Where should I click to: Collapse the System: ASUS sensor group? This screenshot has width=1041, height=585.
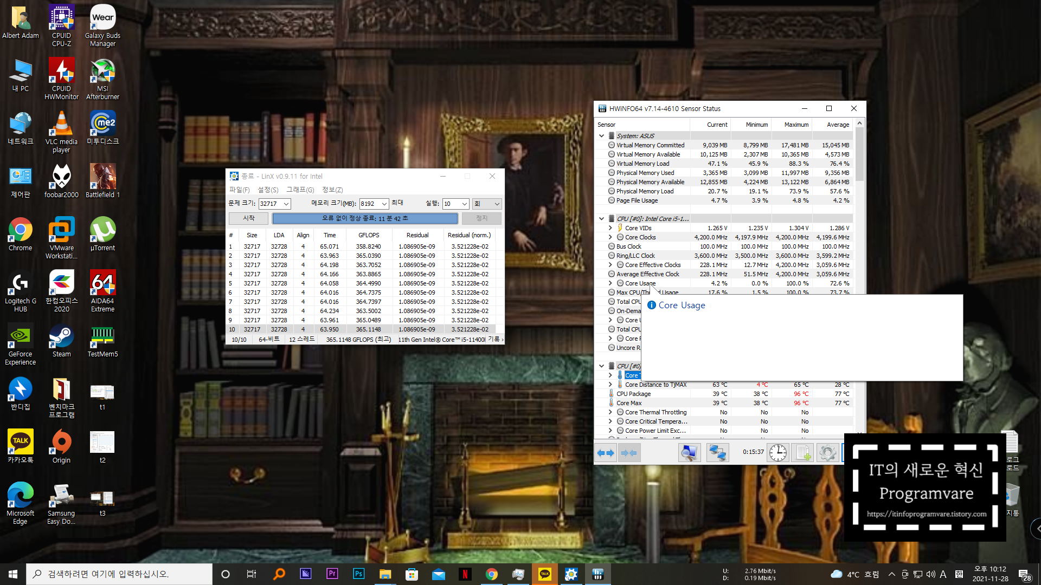click(601, 136)
